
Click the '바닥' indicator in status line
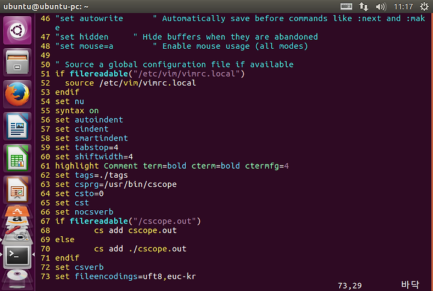410,284
